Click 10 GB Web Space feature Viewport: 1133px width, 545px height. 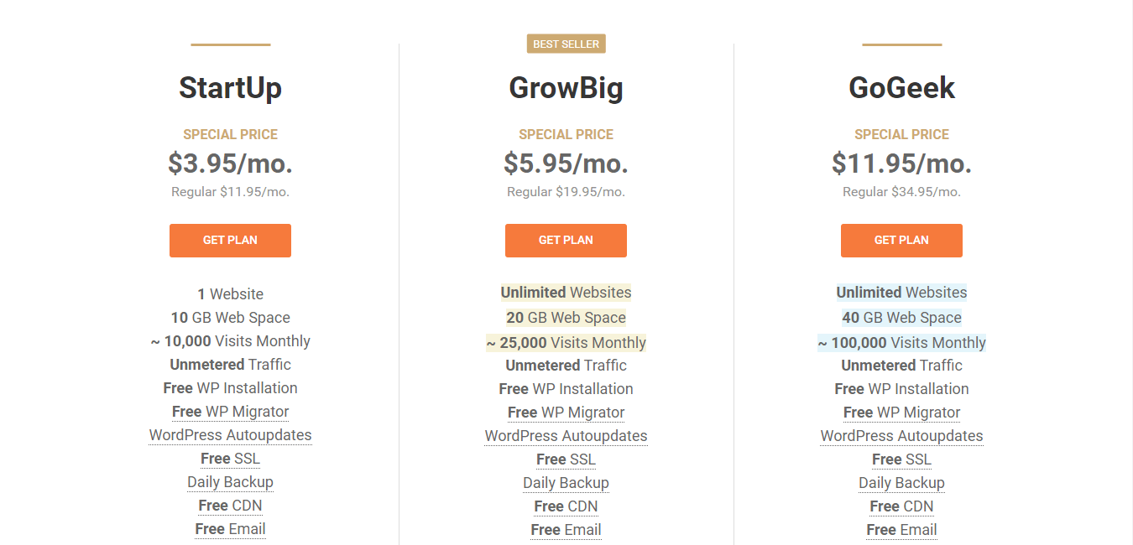pyautogui.click(x=230, y=318)
